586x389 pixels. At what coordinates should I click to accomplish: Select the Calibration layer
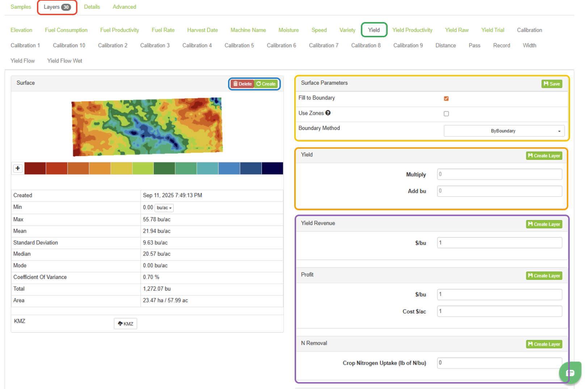coord(530,30)
